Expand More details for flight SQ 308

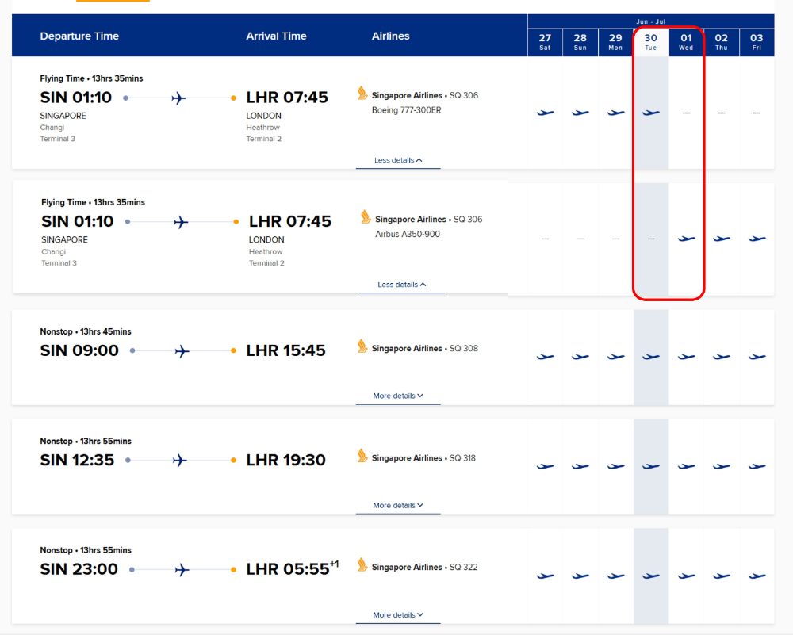pos(398,396)
